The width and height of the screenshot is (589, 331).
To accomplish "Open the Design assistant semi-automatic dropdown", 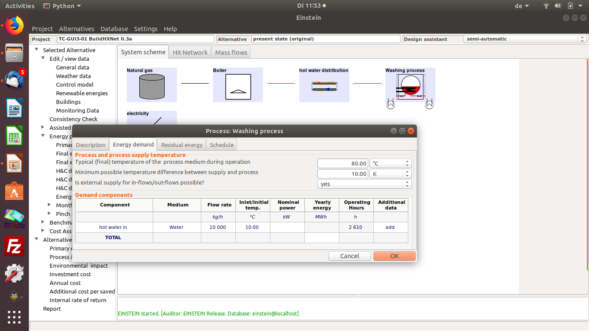I will point(525,39).
